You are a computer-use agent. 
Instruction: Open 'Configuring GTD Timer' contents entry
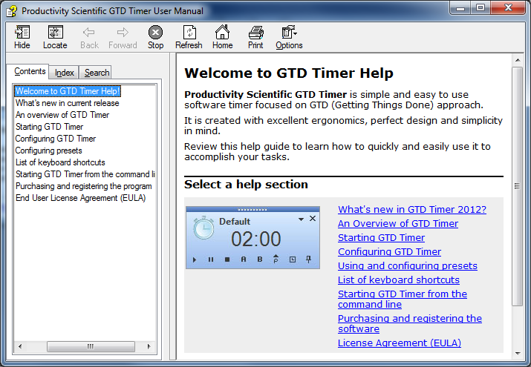[56, 139]
